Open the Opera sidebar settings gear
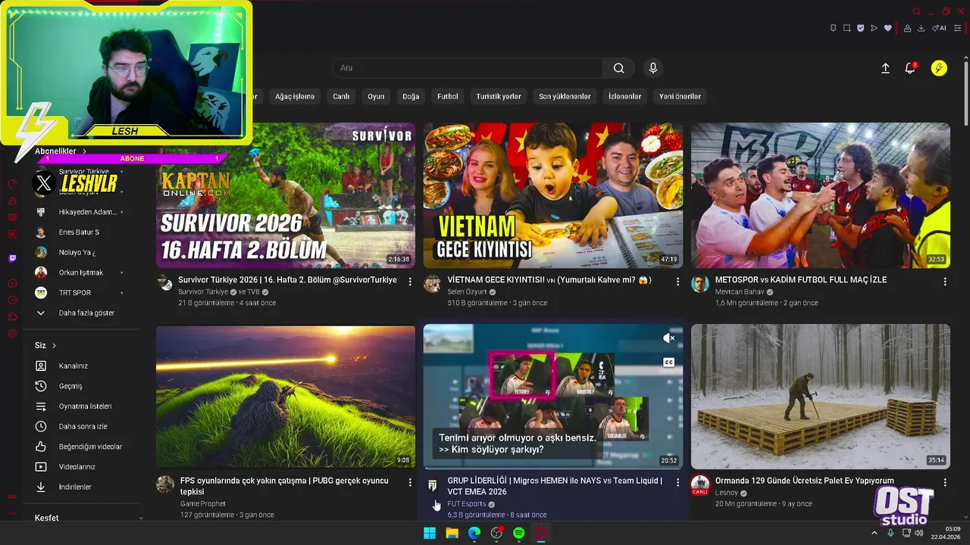 pyautogui.click(x=12, y=333)
